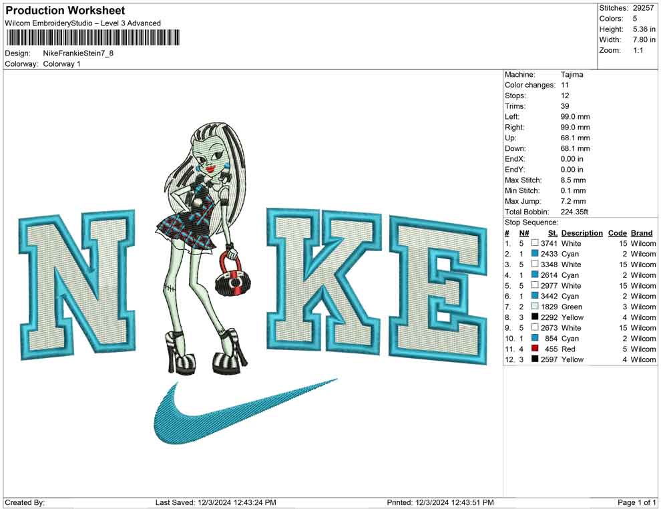
Task: Click the black swatch for stop 2597
Action: click(535, 359)
